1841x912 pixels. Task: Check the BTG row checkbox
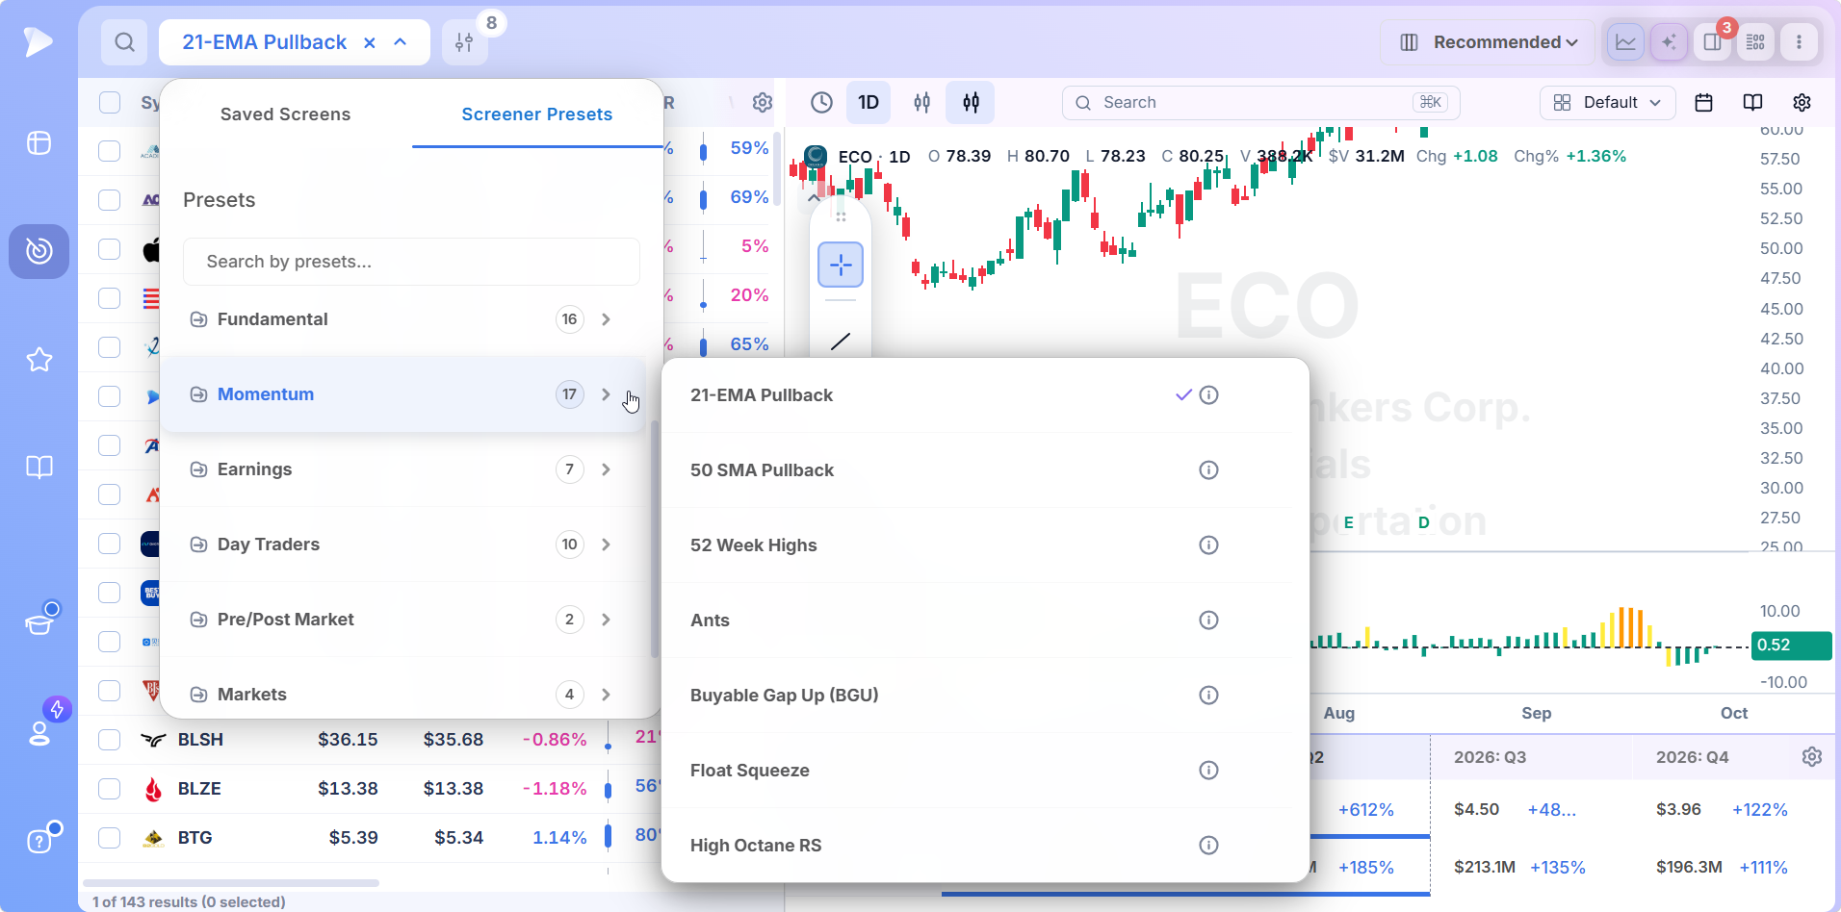[x=110, y=838]
